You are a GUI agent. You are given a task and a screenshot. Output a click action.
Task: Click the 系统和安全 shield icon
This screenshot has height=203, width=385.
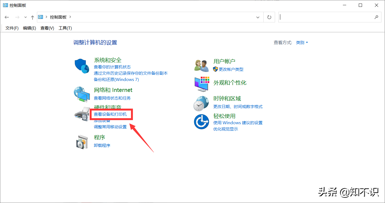82,66
